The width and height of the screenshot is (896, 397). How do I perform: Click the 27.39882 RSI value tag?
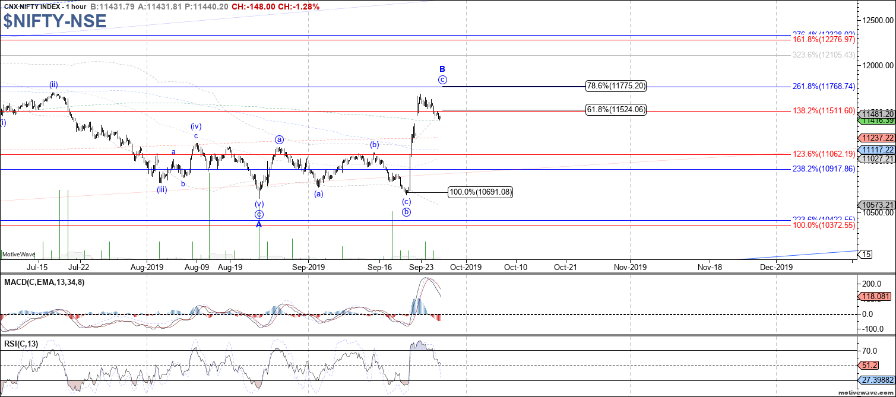(878, 380)
